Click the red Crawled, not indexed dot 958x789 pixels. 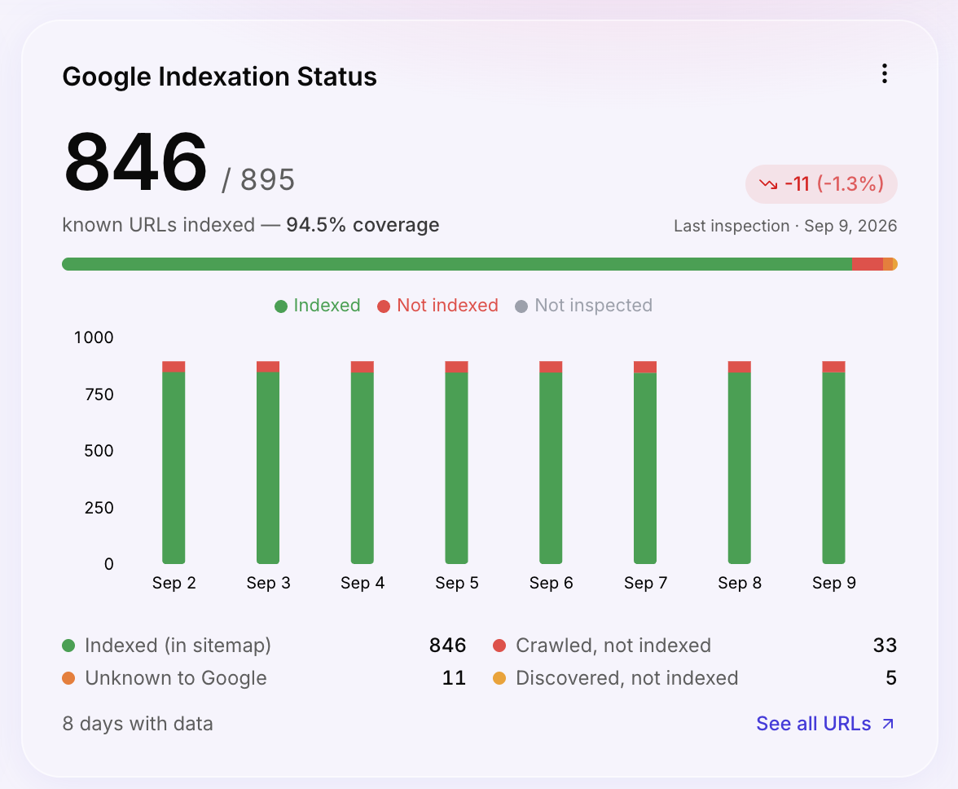coord(499,646)
